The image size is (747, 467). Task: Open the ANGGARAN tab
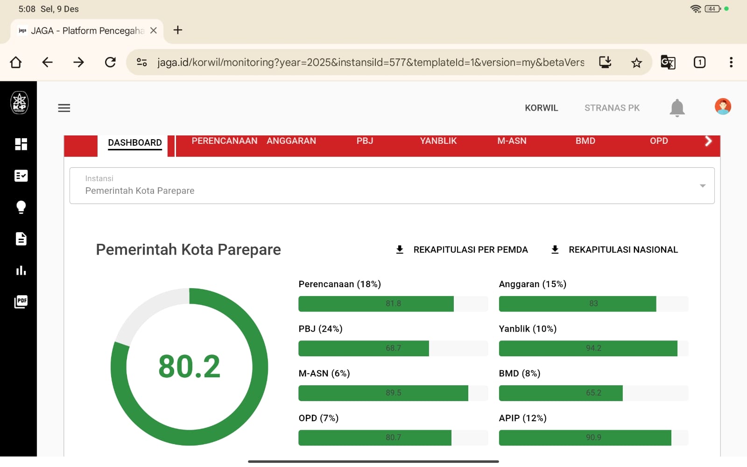291,141
